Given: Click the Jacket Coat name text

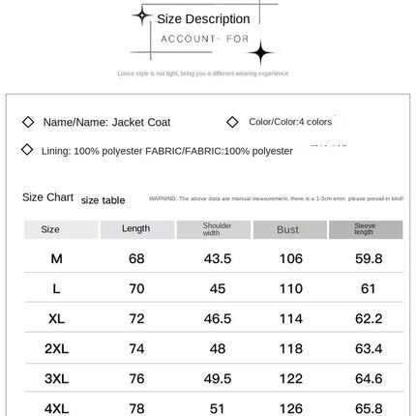Looking at the screenshot, I should coord(141,122).
